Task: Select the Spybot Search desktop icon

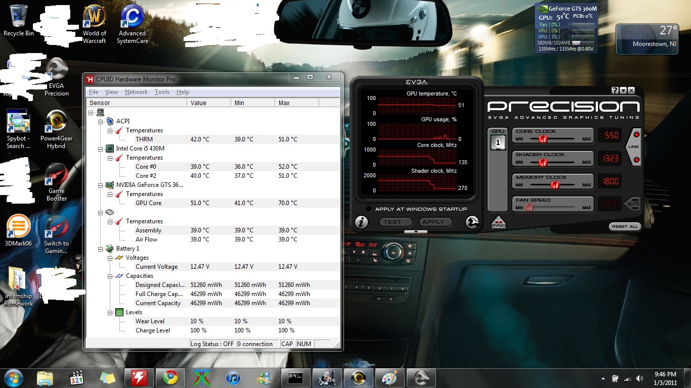Action: pyautogui.click(x=19, y=130)
